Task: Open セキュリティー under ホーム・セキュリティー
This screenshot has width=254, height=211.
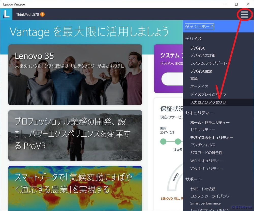Action: click(203, 130)
